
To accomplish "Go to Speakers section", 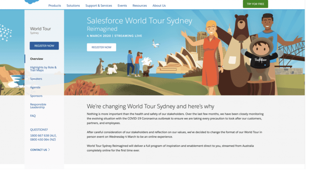I will (36, 79).
